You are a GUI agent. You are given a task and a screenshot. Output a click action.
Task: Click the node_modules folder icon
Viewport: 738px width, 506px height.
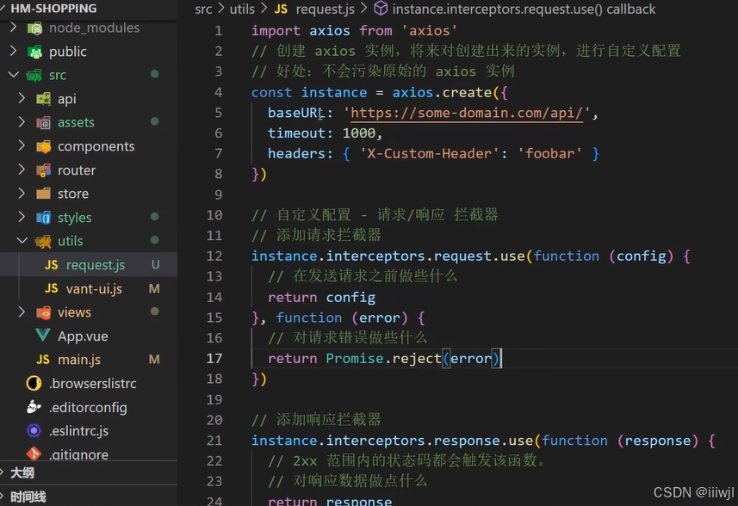tap(34, 28)
